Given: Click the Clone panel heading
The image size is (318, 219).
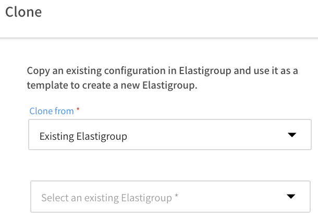Looking at the screenshot, I should click(x=23, y=12).
